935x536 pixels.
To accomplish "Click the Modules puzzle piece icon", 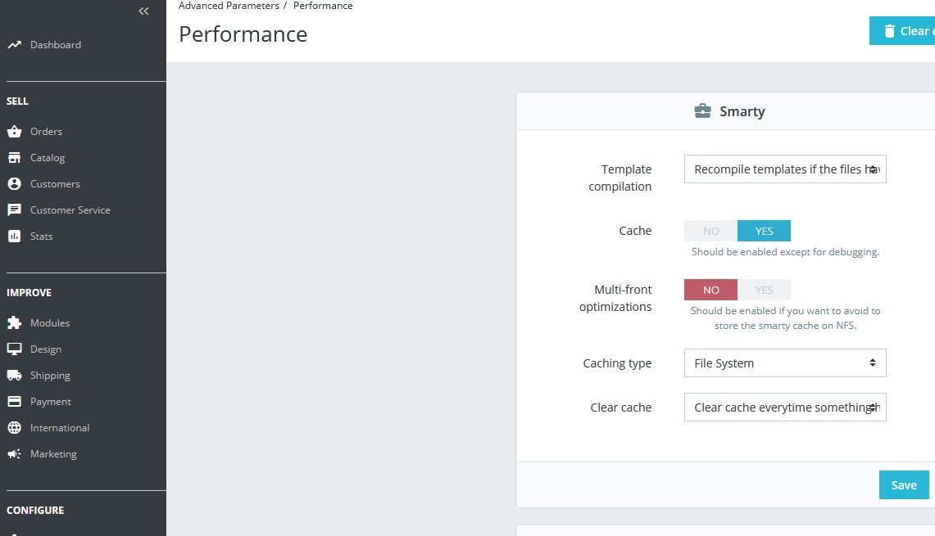I will pyautogui.click(x=14, y=323).
